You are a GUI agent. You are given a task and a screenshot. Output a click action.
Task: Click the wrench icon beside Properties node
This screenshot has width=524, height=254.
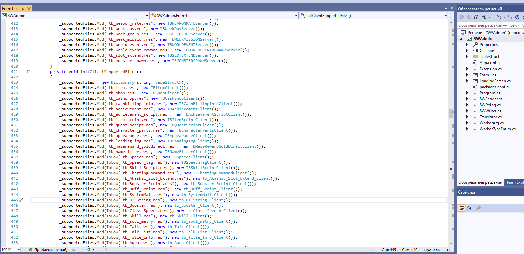pos(475,45)
